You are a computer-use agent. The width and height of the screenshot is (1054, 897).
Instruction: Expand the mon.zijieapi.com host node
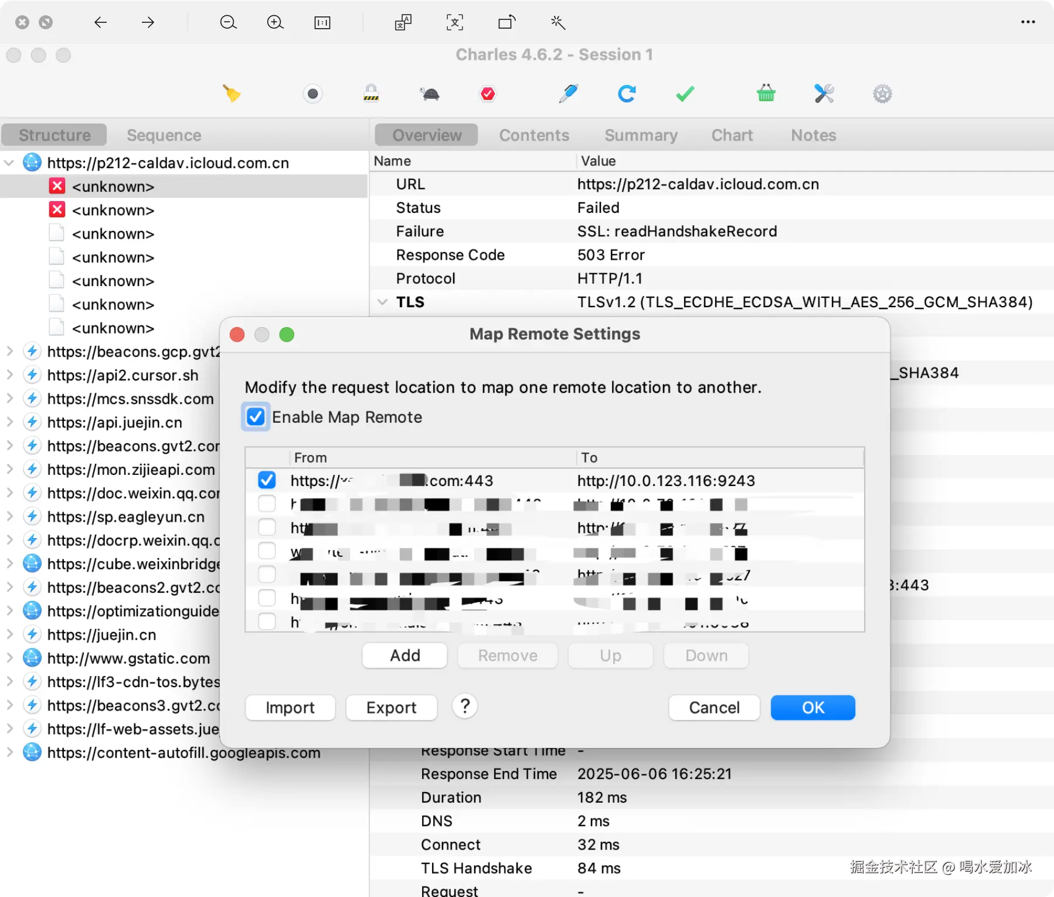tap(9, 469)
